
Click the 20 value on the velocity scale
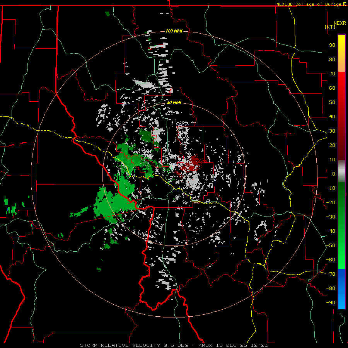[x=332, y=145]
